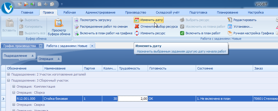278x111 pixels.
Task: Expand Подразделение: 2 Участок изготовления деталей
Action: [x=8, y=74]
